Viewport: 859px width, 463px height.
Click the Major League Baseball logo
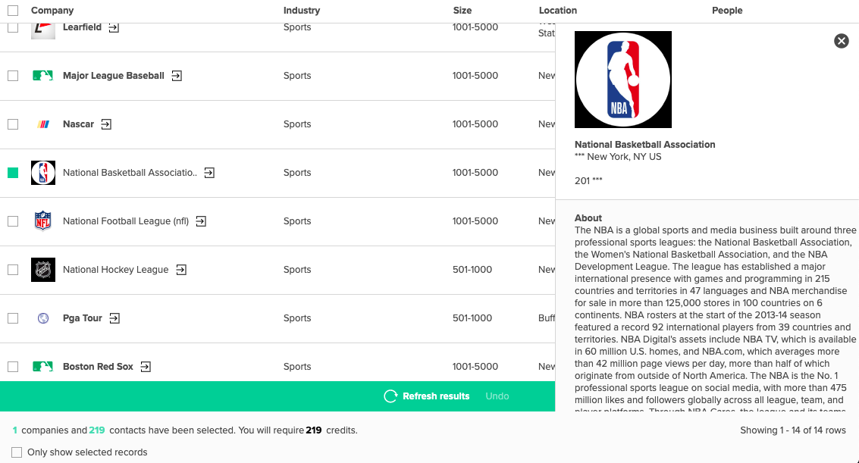point(42,76)
